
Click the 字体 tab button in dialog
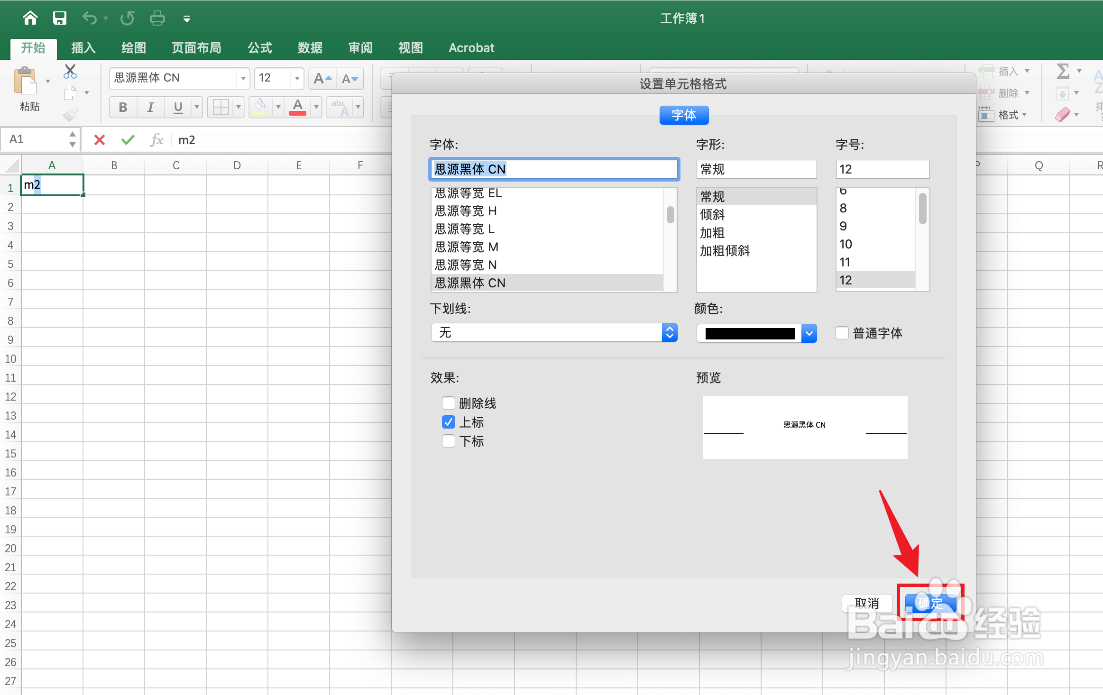(x=684, y=115)
